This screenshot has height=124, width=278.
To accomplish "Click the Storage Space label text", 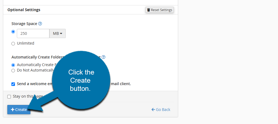I will [24, 24].
